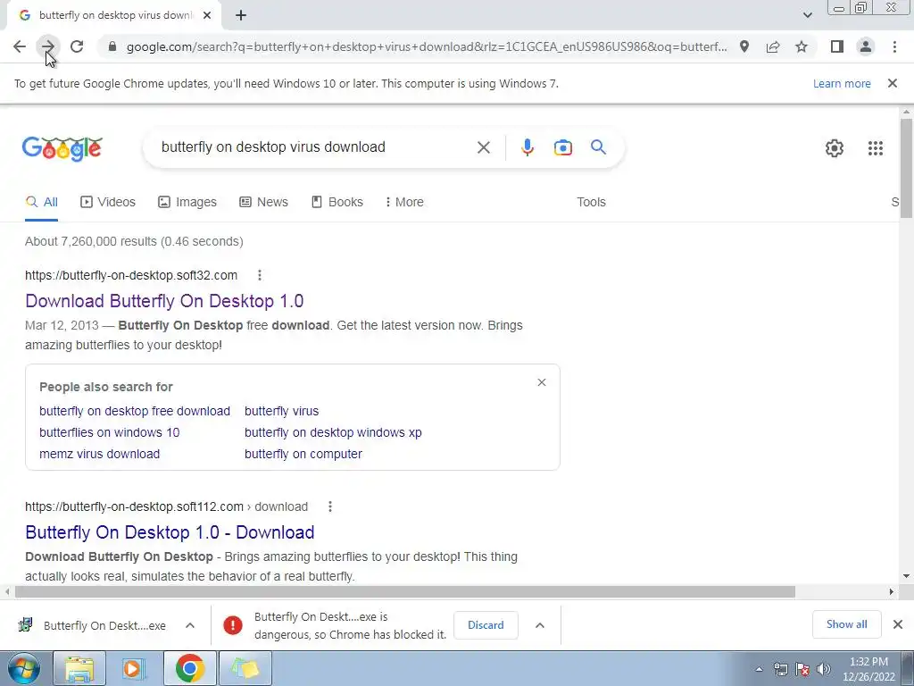Image resolution: width=914 pixels, height=686 pixels.
Task: Start voice search with the microphone icon
Action: click(527, 147)
